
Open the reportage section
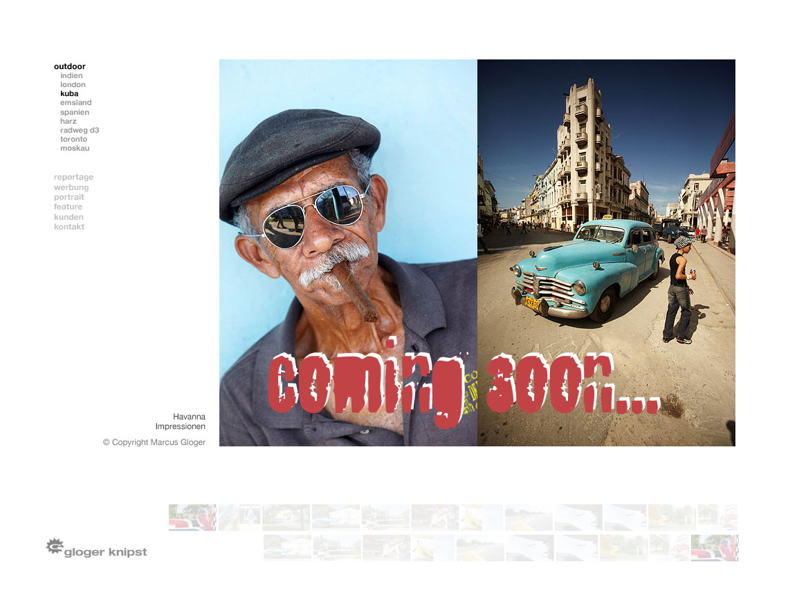(x=73, y=178)
